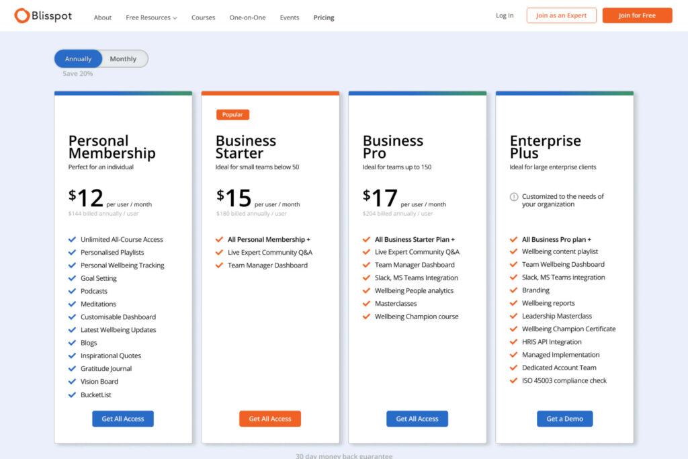Click checkmark beside HRIS API Integration
688x459 pixels.
pyautogui.click(x=513, y=342)
